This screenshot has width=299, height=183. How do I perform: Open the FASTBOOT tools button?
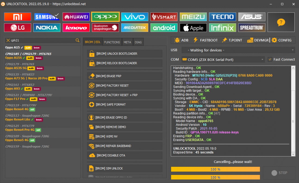point(205,40)
